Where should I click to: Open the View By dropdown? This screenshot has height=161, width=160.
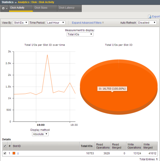coord(21,23)
